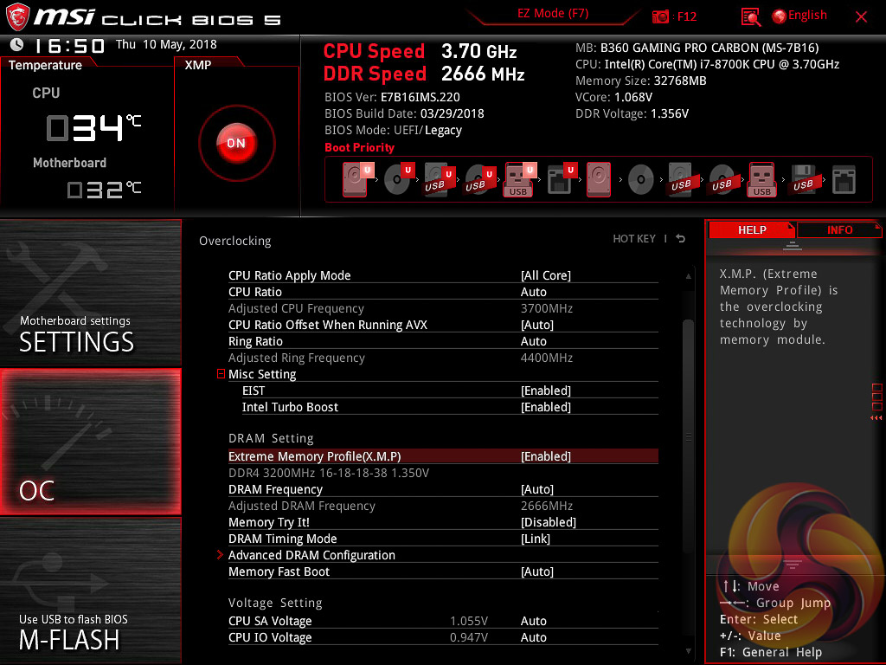886x665 pixels.
Task: Select the legacy USB CD/DVD boot device
Action: [x=722, y=180]
